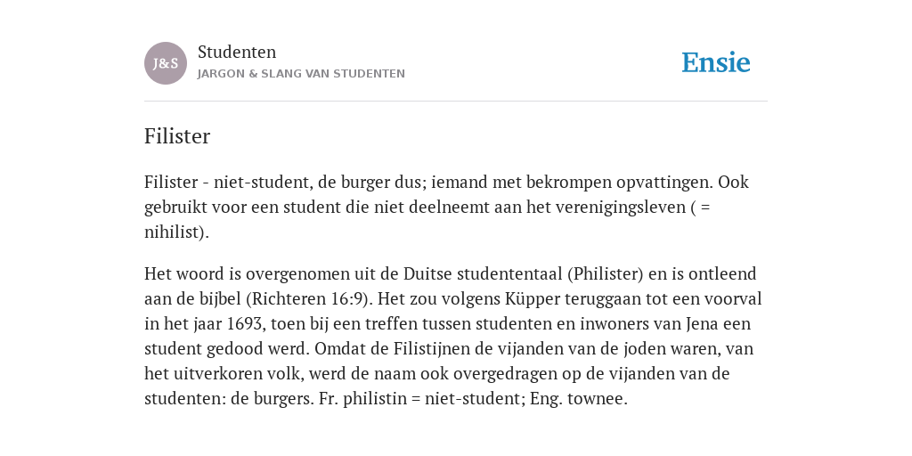Click the word 'verenigingsleven' in first paragraph
The height and width of the screenshot is (456, 912).
coord(621,208)
